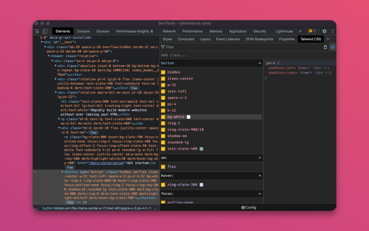
Task: Toggle the text-left class checkbox
Action: pyautogui.click(x=163, y=91)
